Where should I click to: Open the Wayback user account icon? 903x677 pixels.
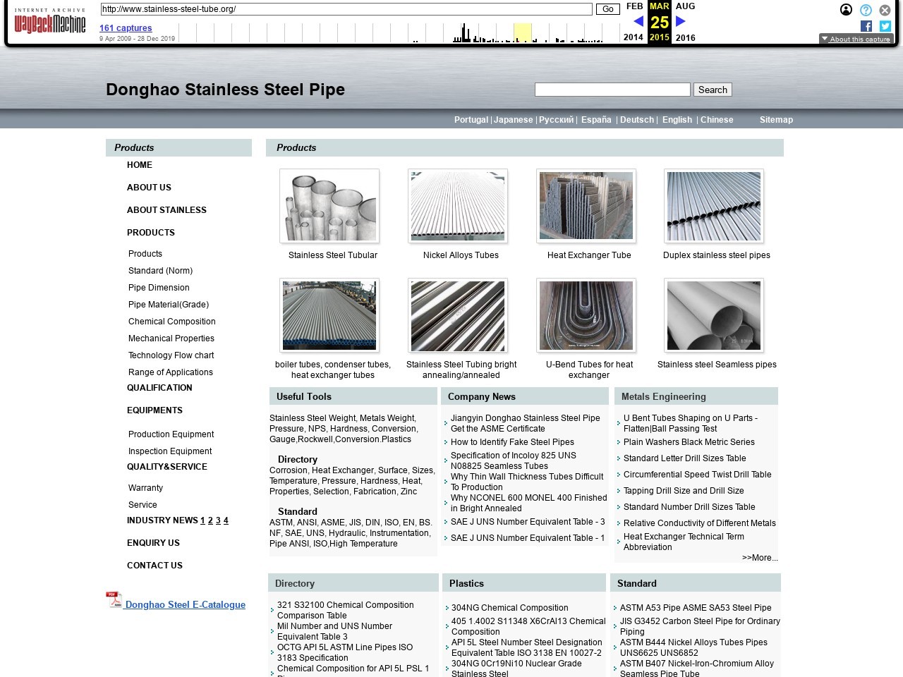pos(846,10)
